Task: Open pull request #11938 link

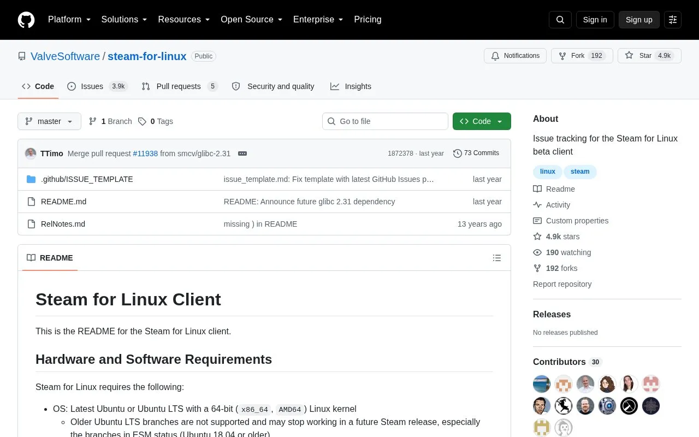Action: point(145,153)
